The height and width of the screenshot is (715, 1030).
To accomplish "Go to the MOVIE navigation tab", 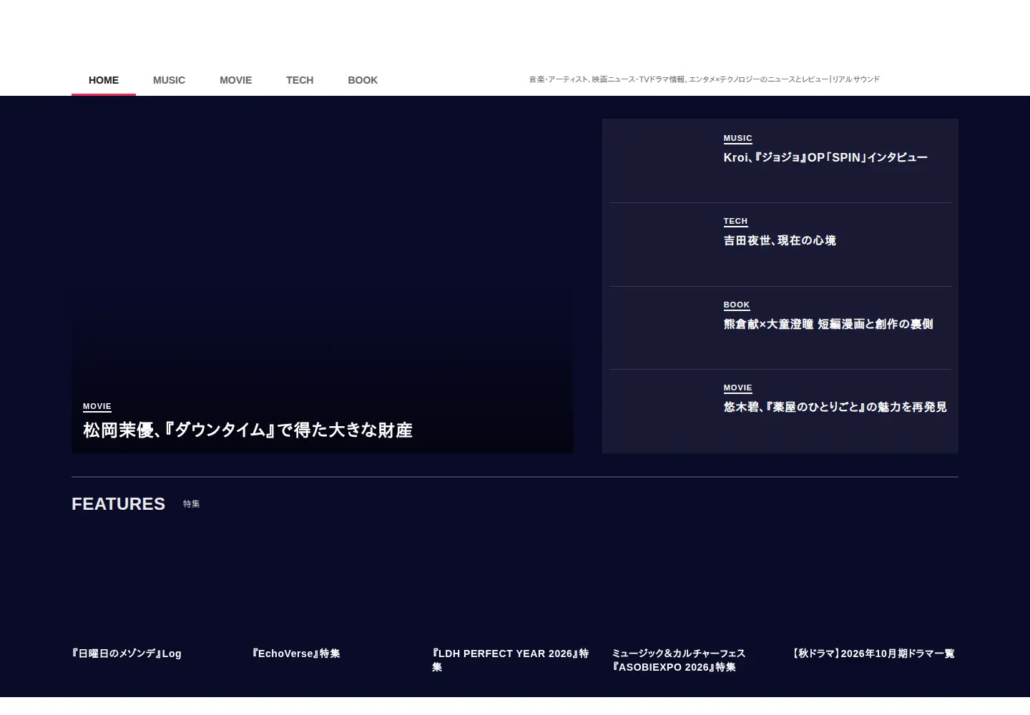I will pyautogui.click(x=235, y=80).
